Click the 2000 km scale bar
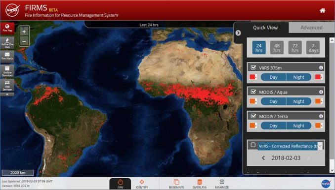This screenshot has height=190, width=335. click(x=18, y=173)
